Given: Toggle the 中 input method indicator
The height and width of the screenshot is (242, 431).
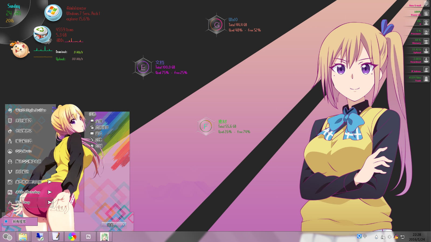Looking at the screenshot, I should (x=365, y=236).
